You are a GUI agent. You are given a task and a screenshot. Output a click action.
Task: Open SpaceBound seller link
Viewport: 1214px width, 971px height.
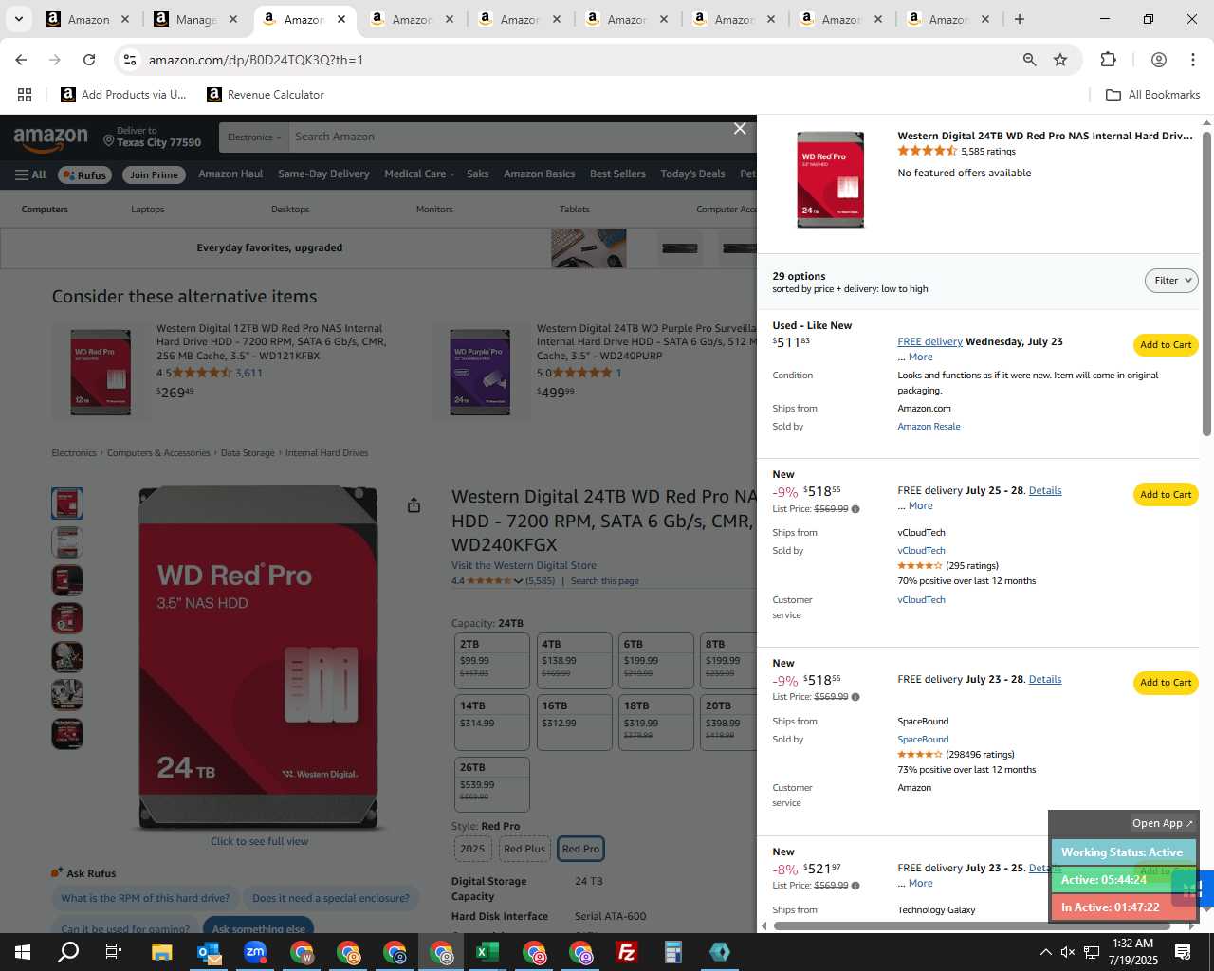923,740
